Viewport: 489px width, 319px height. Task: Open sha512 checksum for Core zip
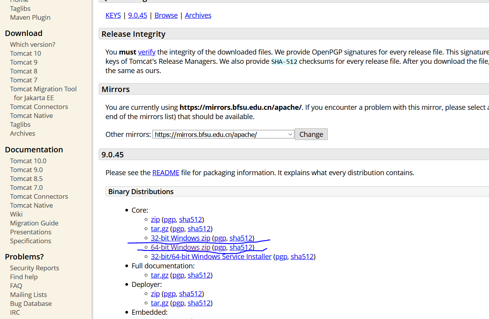(x=190, y=219)
